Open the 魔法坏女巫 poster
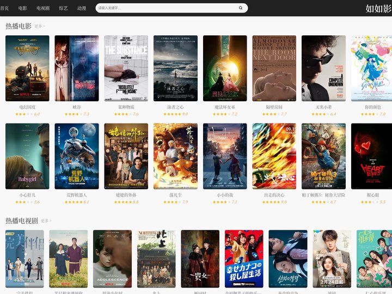This screenshot has height=294, width=392. (225, 68)
